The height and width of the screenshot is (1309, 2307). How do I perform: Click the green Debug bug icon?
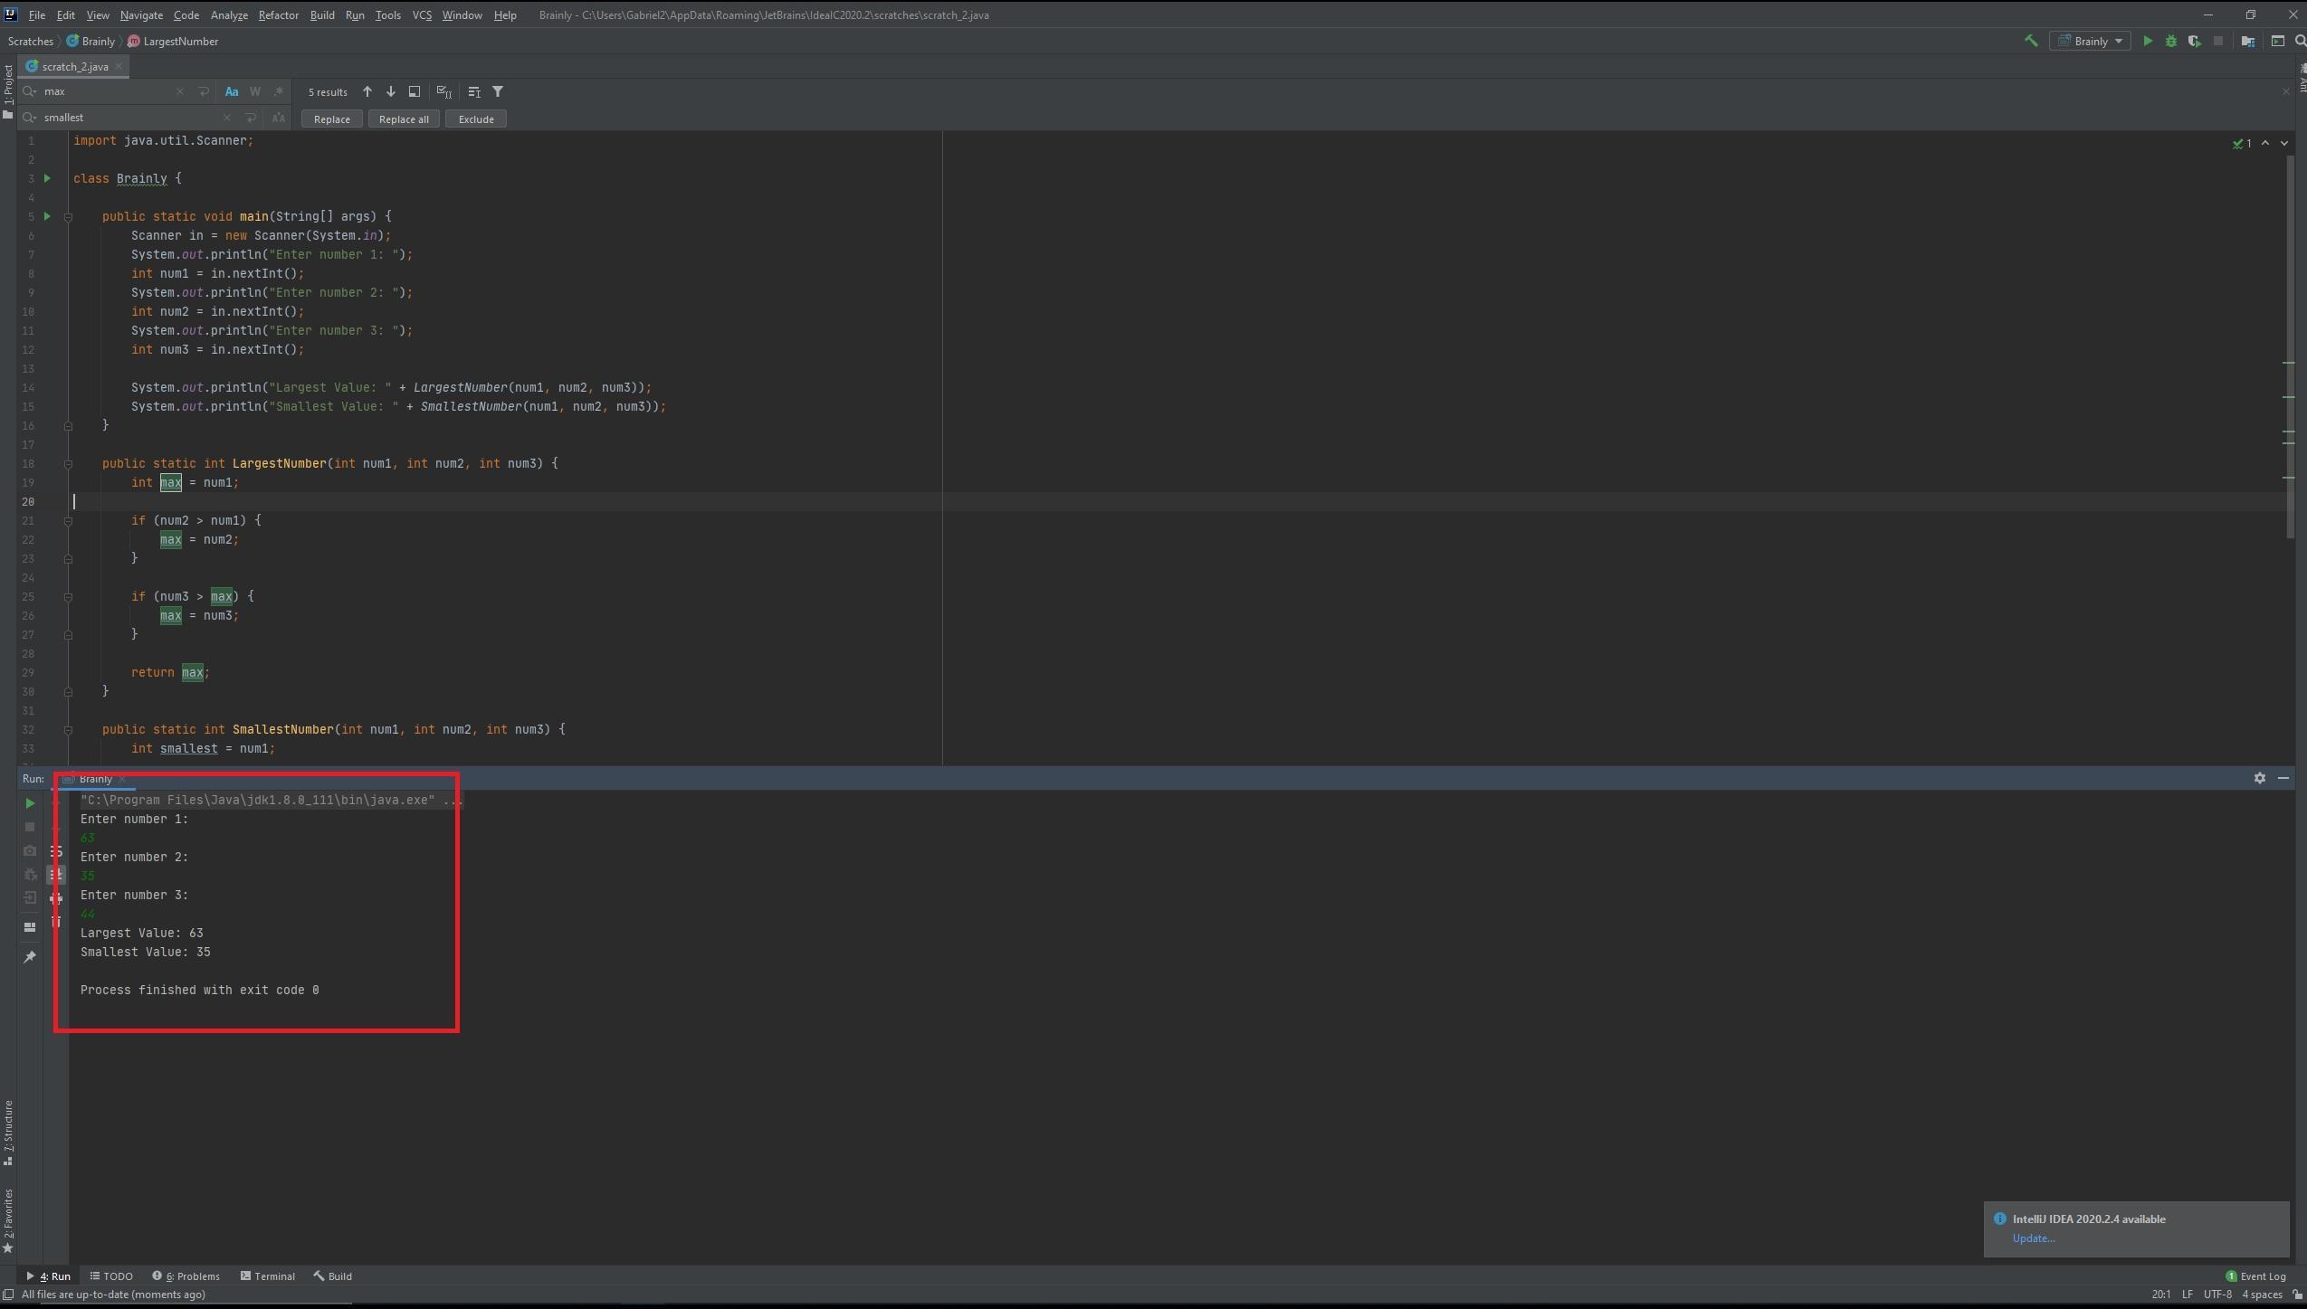pos(2170,41)
